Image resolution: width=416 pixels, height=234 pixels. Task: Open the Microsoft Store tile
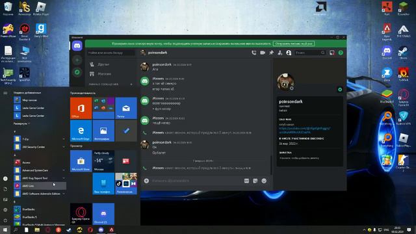coord(81,161)
